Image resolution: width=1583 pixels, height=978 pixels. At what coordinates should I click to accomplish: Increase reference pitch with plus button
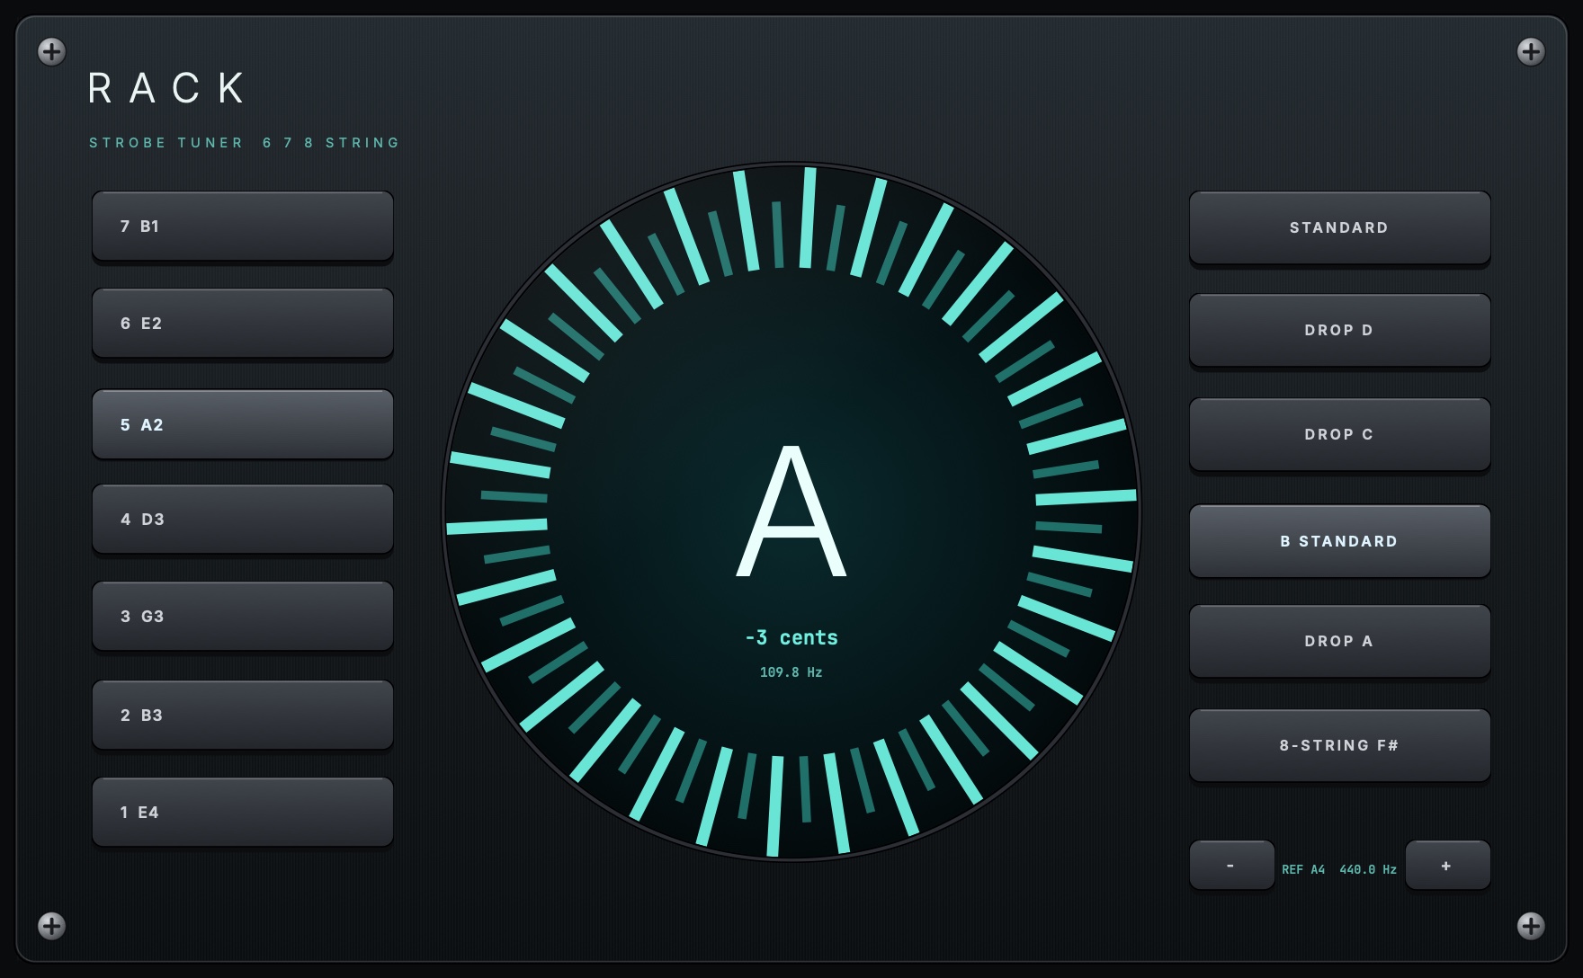click(x=1447, y=865)
